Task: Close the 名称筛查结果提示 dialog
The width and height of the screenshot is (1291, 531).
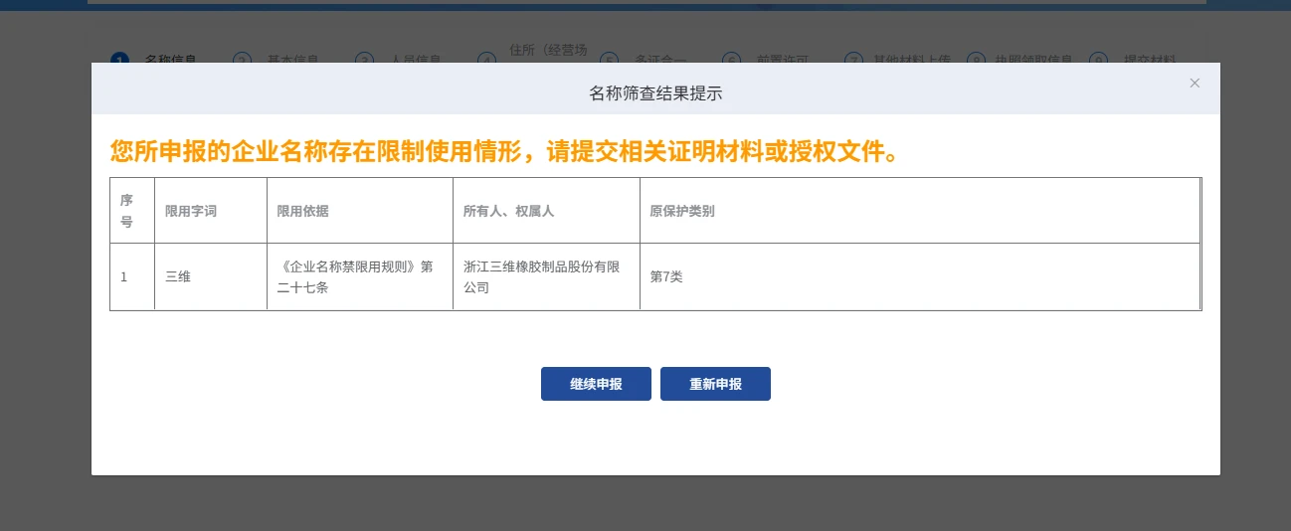Action: point(1195,84)
